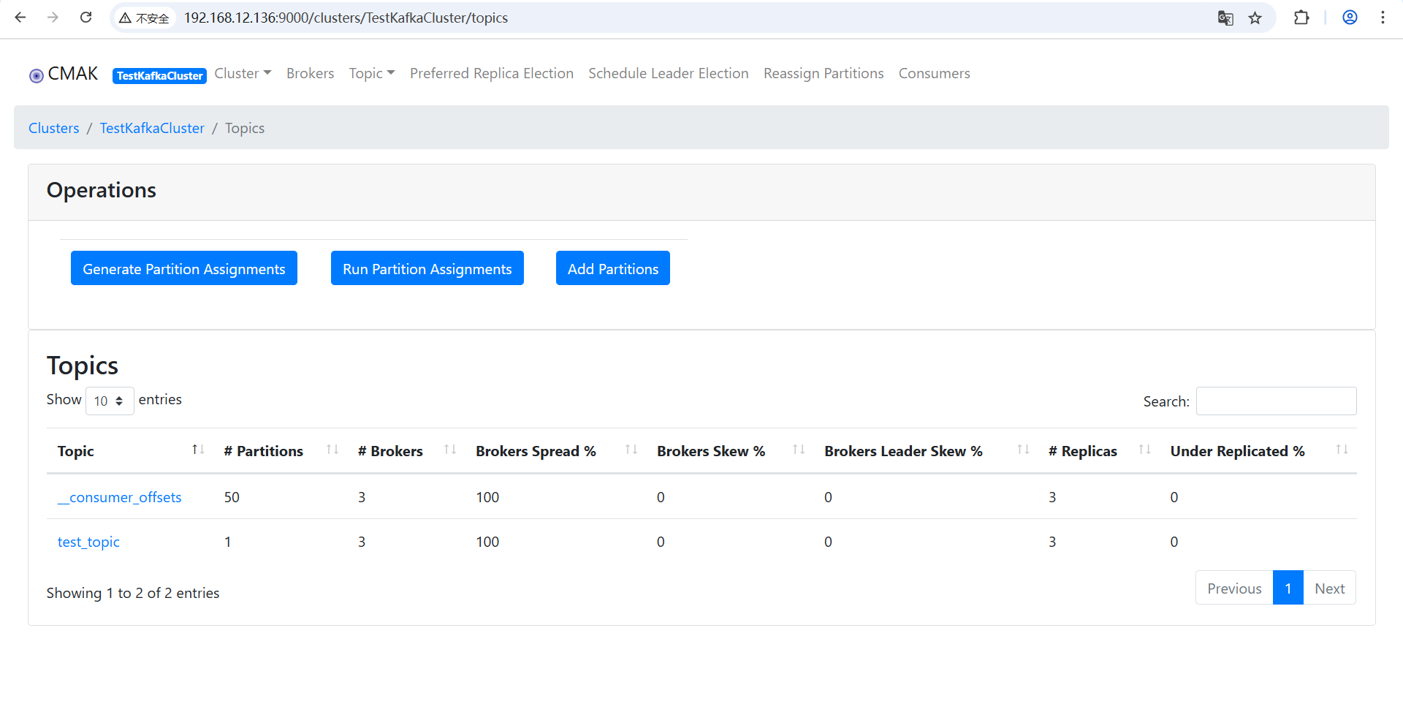Image resolution: width=1403 pixels, height=704 pixels.
Task: Open the __consumer_offsets topic link
Action: pyautogui.click(x=120, y=497)
